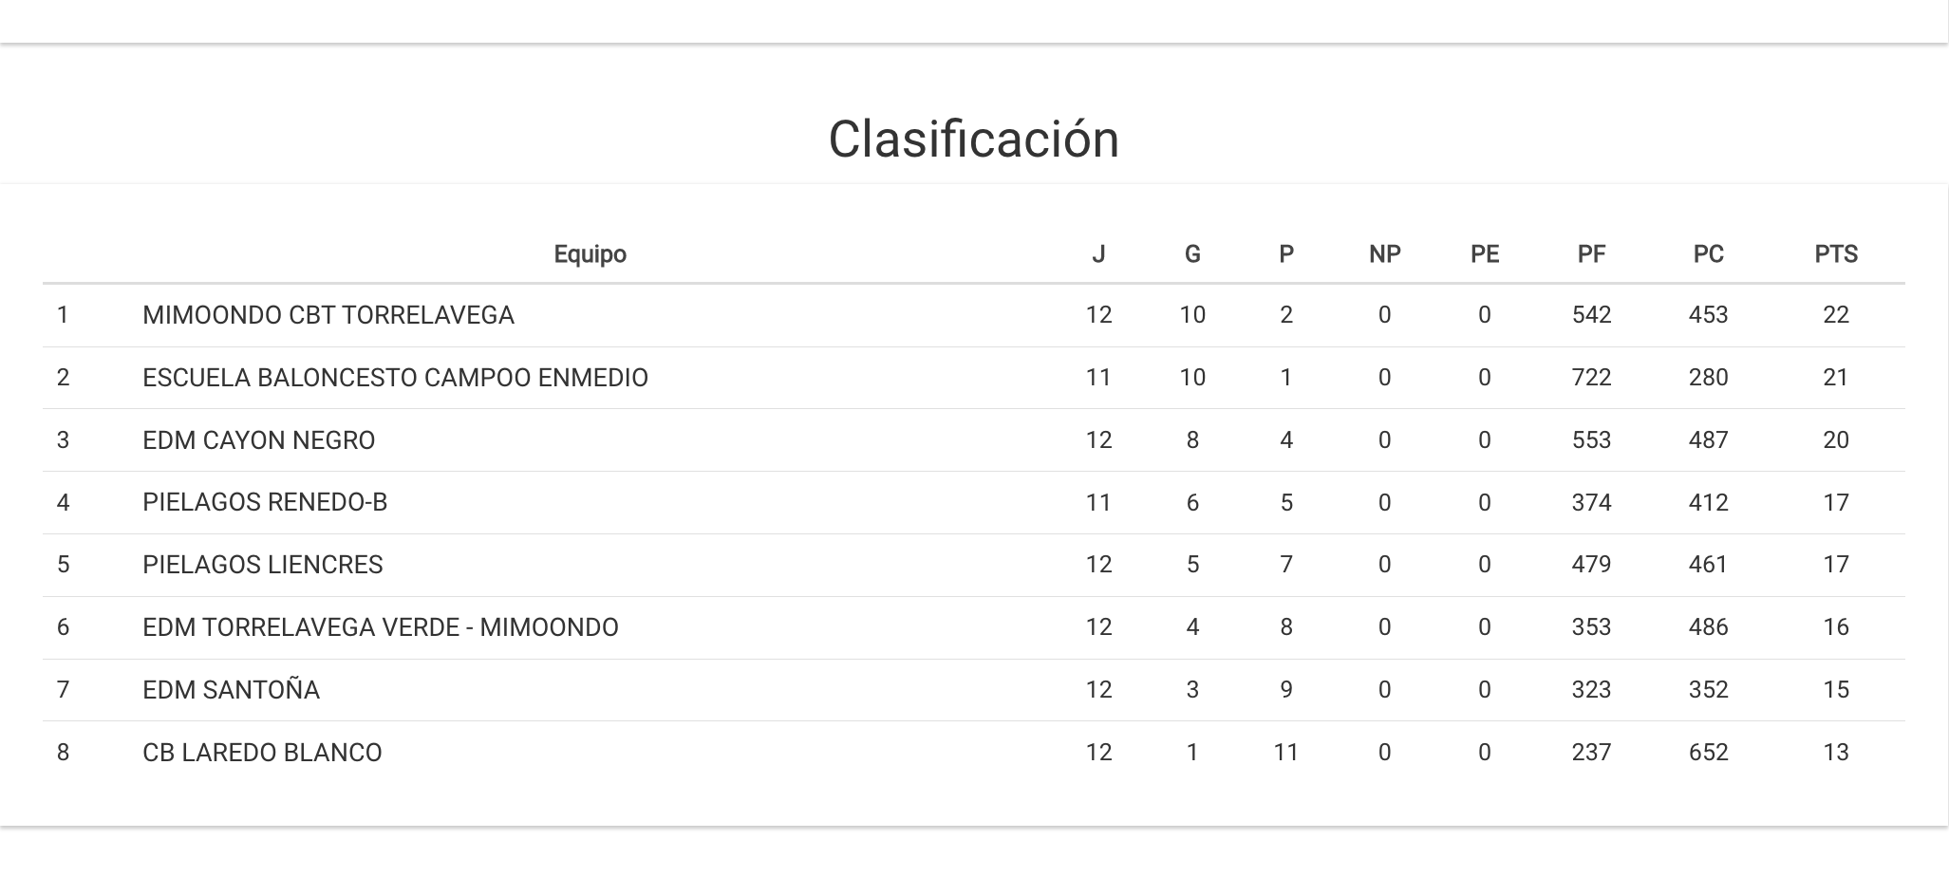Click the EDM CAYON NEGRO row
This screenshot has width=1949, height=877.
coord(259,440)
